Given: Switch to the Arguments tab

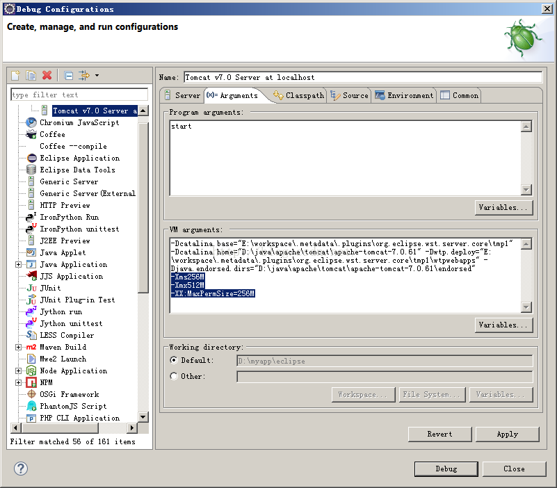Looking at the screenshot, I should point(233,95).
